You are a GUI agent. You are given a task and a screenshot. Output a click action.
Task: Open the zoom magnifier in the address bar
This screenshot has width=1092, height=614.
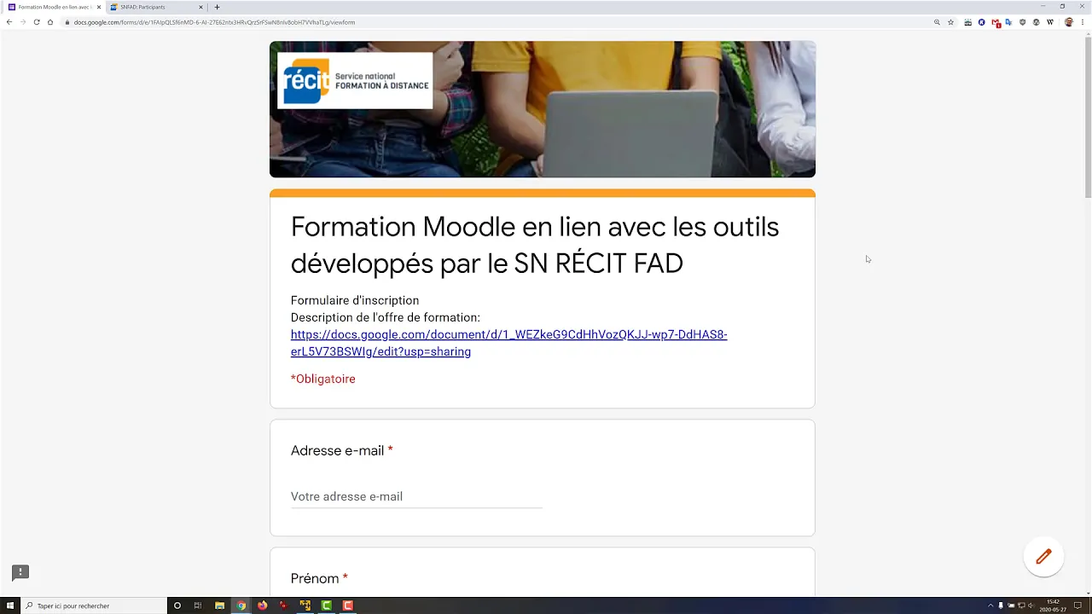pyautogui.click(x=937, y=22)
